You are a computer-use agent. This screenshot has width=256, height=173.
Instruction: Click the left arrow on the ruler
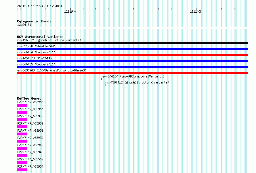tap(18, 9)
